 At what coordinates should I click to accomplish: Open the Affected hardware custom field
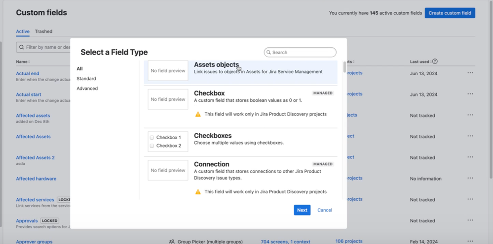pos(36,179)
